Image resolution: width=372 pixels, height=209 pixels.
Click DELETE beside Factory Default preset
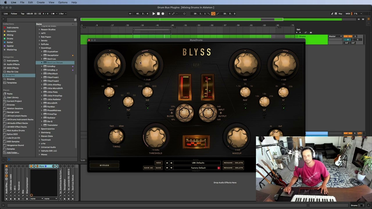[239, 168]
